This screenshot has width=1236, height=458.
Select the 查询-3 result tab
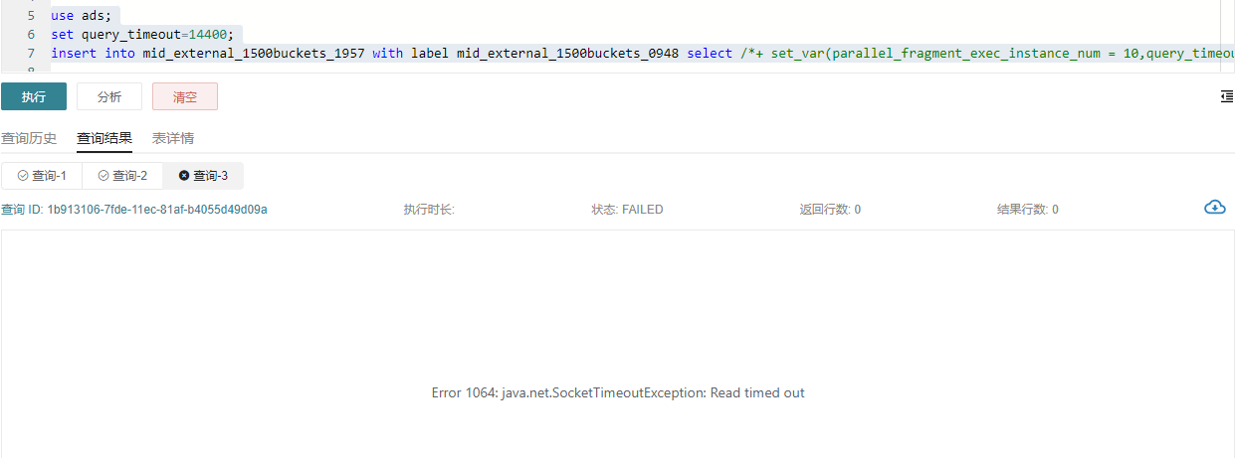point(203,176)
